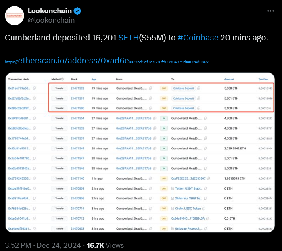Screen dimensions: 282x251
Task: Click the Method column help icon
Action: (62, 79)
